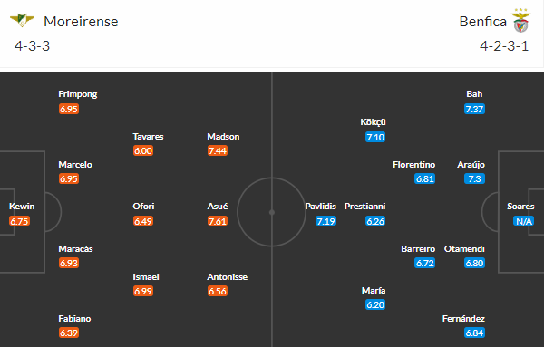Click goalkeeper Kewin's player name
Image resolution: width=544 pixels, height=347 pixels.
pyautogui.click(x=22, y=207)
